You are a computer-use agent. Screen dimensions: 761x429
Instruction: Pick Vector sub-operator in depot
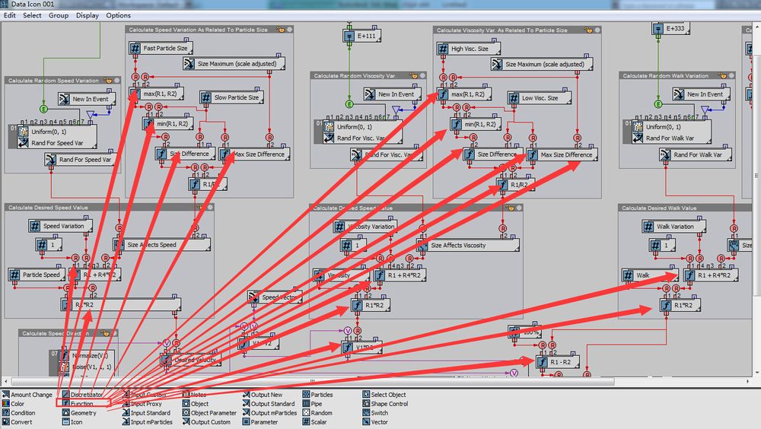[375, 422]
